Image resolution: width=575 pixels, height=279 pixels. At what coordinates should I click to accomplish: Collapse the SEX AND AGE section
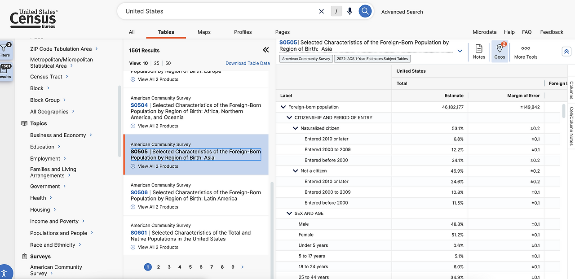tap(289, 214)
